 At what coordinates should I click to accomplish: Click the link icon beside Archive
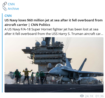[5, 9]
